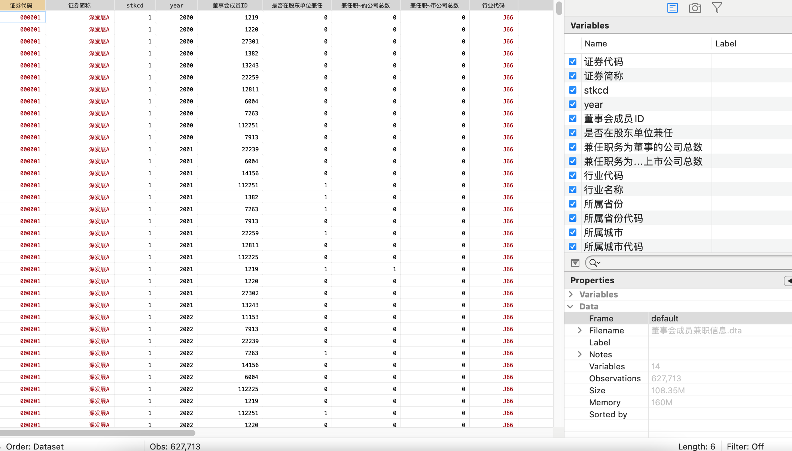Click the variable filter options icon

575,263
